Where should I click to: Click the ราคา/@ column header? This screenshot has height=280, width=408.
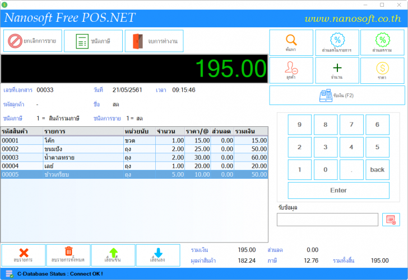(x=198, y=131)
